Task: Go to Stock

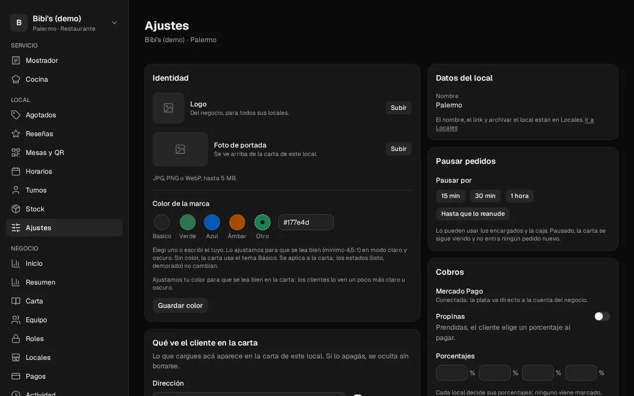Action: coord(64,209)
